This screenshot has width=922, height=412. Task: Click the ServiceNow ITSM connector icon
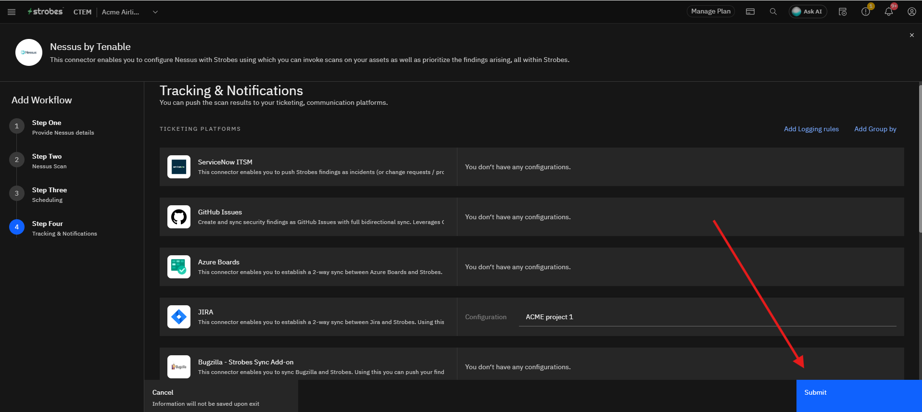pyautogui.click(x=179, y=167)
